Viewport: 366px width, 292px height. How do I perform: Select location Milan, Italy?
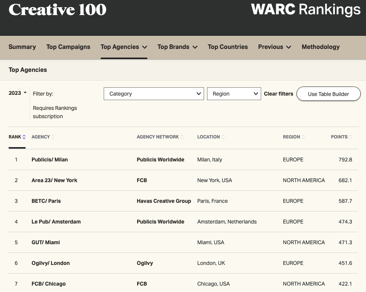click(210, 160)
